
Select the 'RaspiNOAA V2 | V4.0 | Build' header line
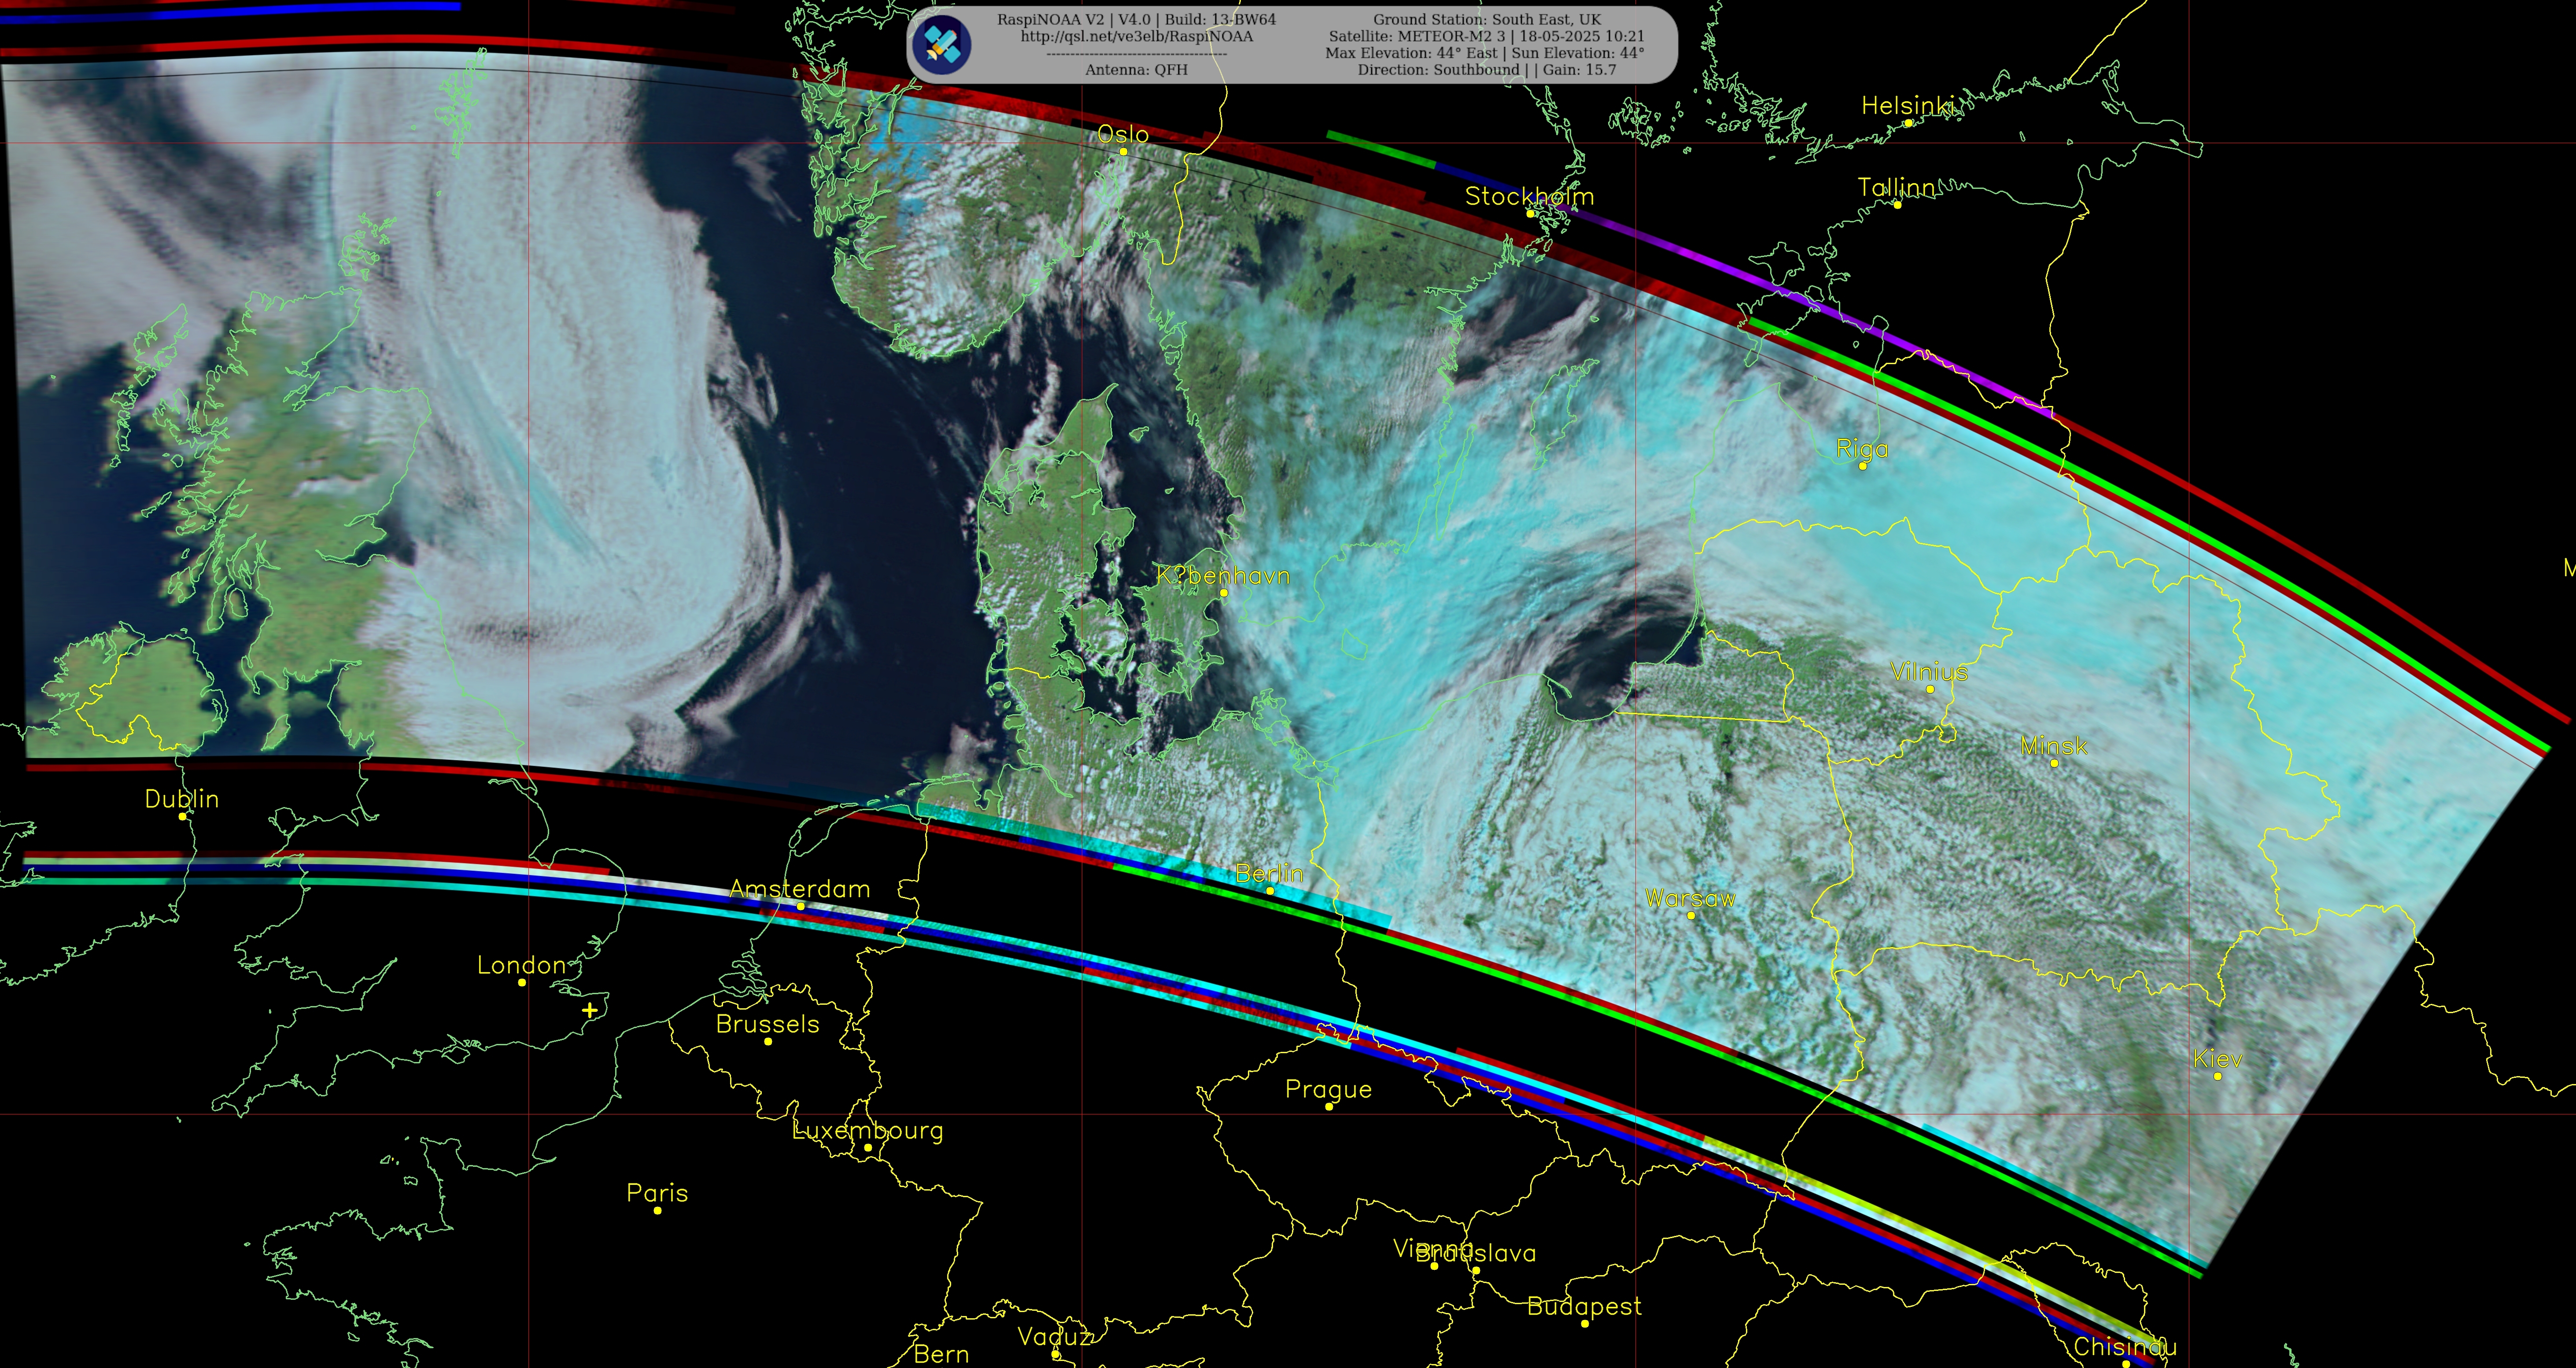(x=1136, y=19)
